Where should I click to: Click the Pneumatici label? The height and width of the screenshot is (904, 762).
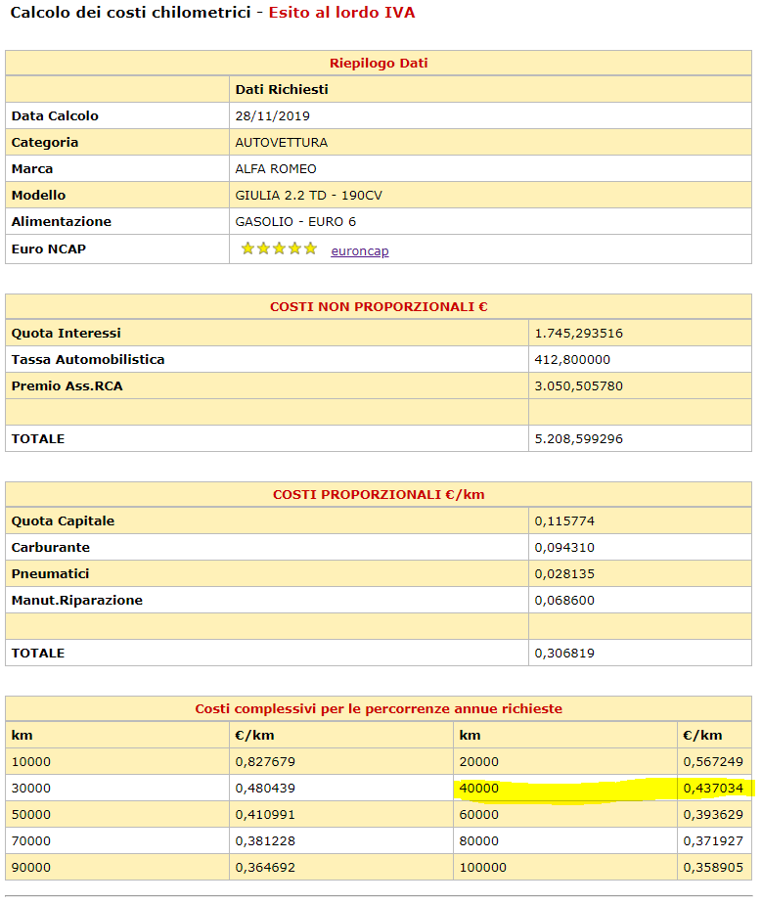pos(50,574)
